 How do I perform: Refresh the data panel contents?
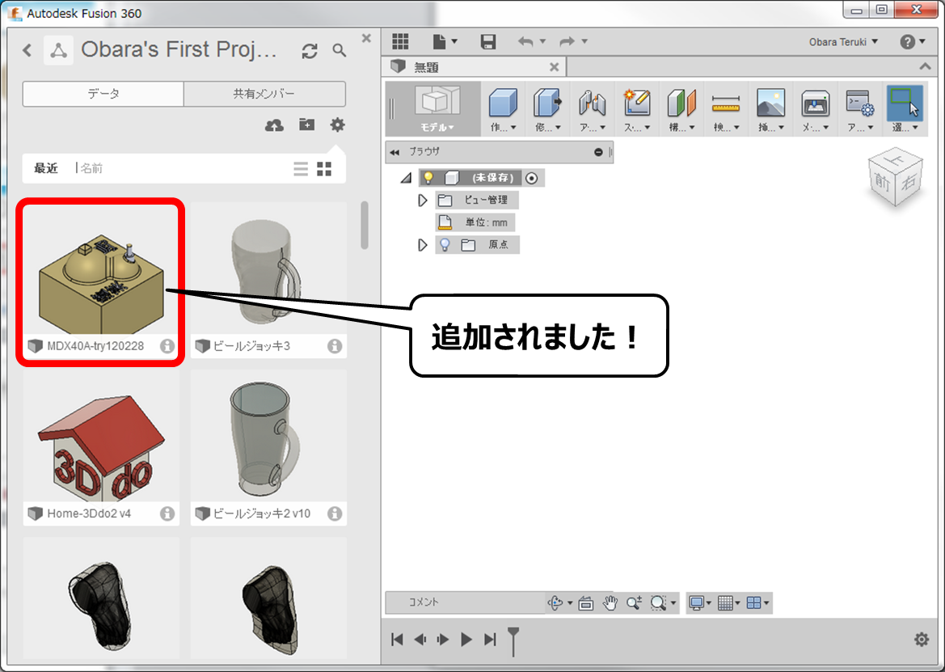pos(309,51)
